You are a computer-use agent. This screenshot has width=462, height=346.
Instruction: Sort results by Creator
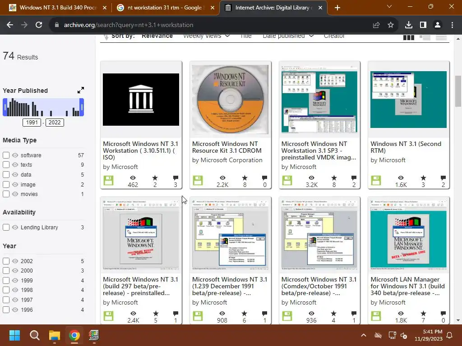tap(334, 36)
